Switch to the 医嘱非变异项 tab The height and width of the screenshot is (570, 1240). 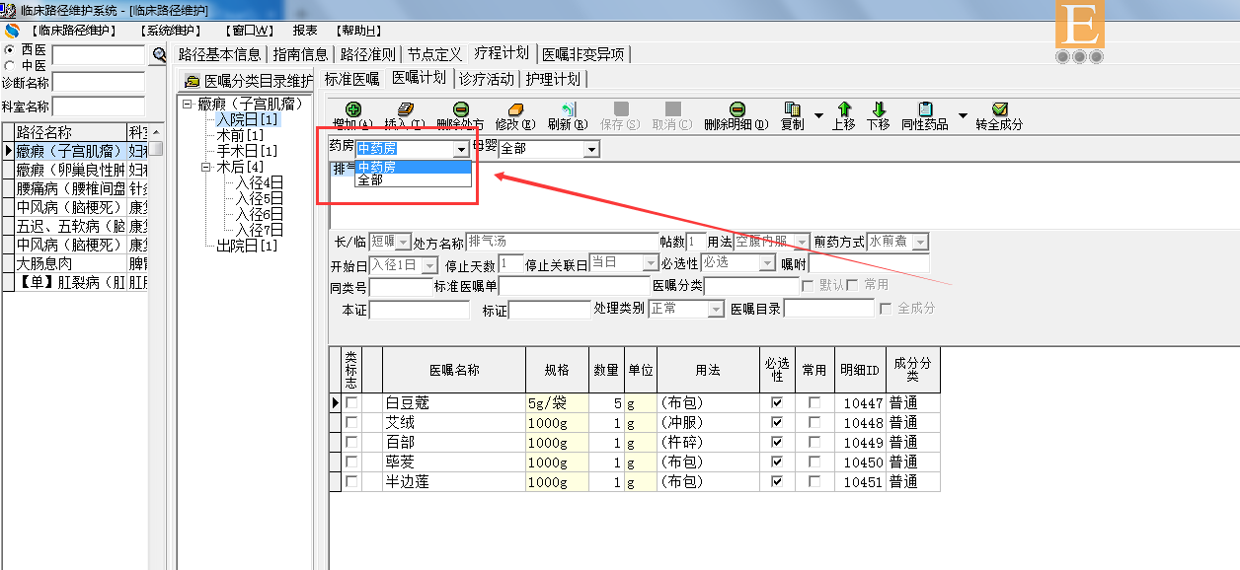tap(583, 54)
